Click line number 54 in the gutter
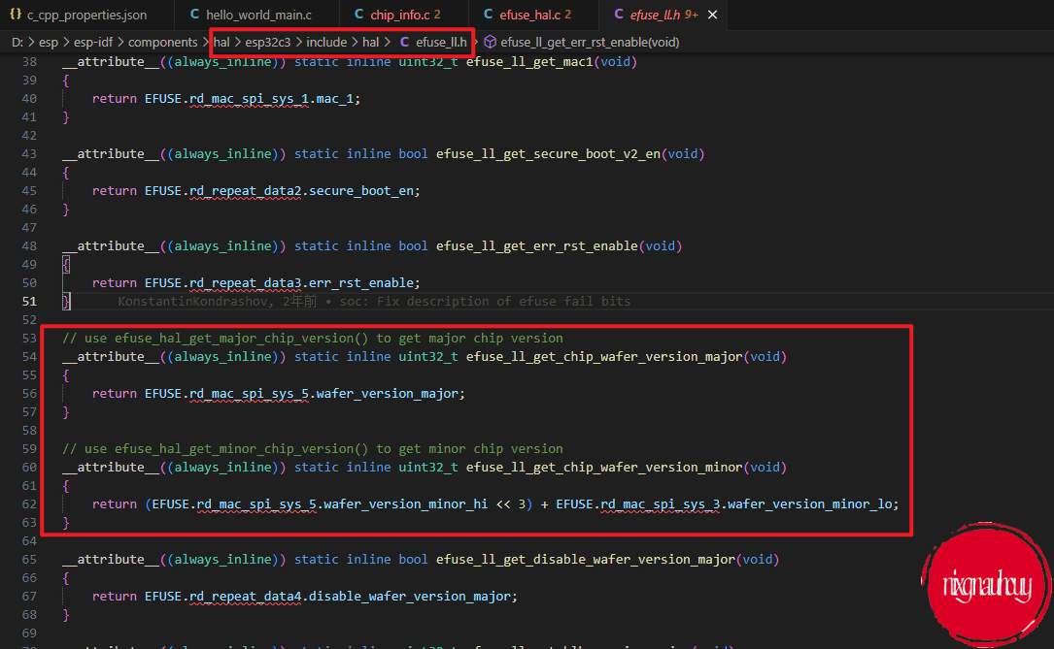 pos(29,357)
